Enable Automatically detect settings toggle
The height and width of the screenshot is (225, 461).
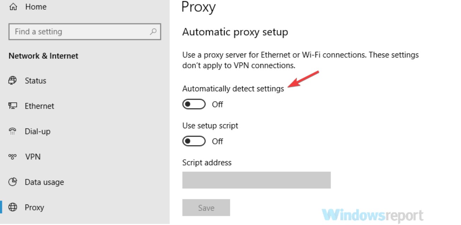point(194,104)
